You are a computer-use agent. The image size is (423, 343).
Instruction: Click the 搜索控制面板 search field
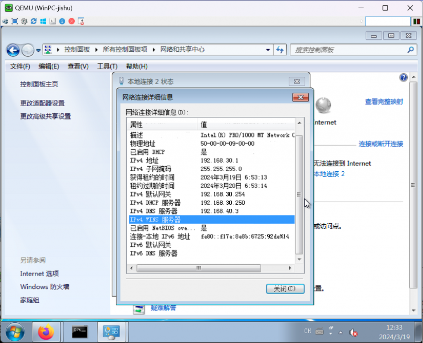tap(349, 50)
